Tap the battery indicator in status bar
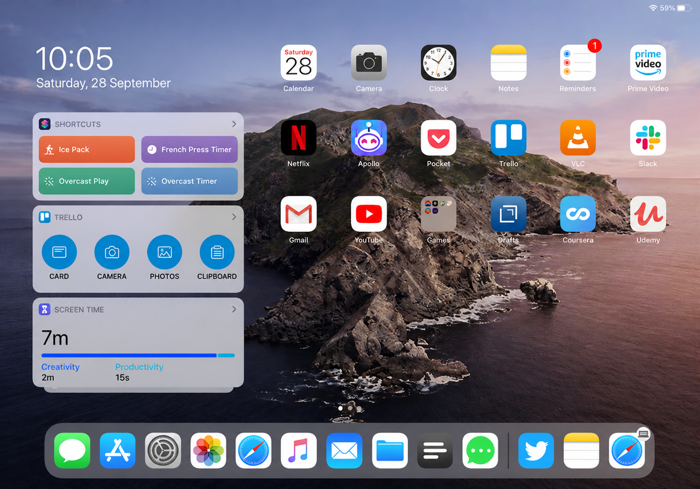 tap(684, 8)
